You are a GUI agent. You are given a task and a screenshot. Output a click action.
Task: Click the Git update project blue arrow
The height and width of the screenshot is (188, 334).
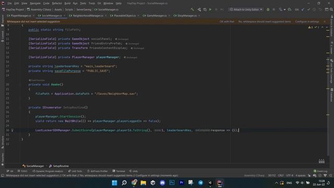(x=303, y=9)
